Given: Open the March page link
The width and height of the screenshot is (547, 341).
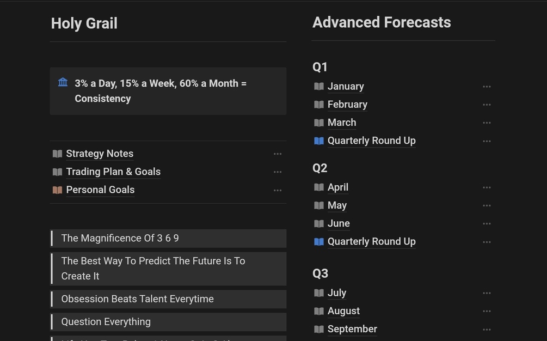Looking at the screenshot, I should click(342, 123).
